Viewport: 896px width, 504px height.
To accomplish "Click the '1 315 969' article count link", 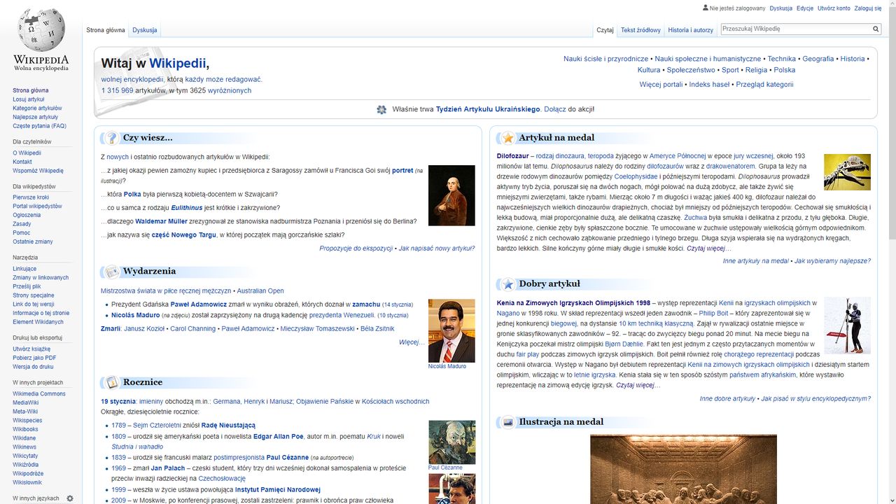I will [118, 90].
